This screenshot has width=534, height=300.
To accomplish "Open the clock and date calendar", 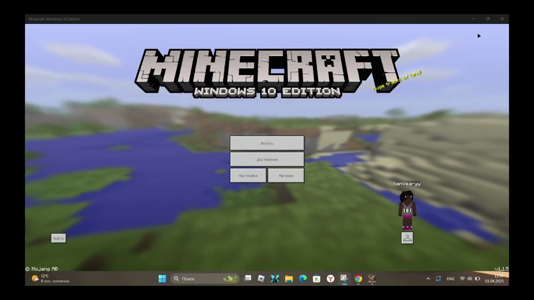I will click(494, 279).
